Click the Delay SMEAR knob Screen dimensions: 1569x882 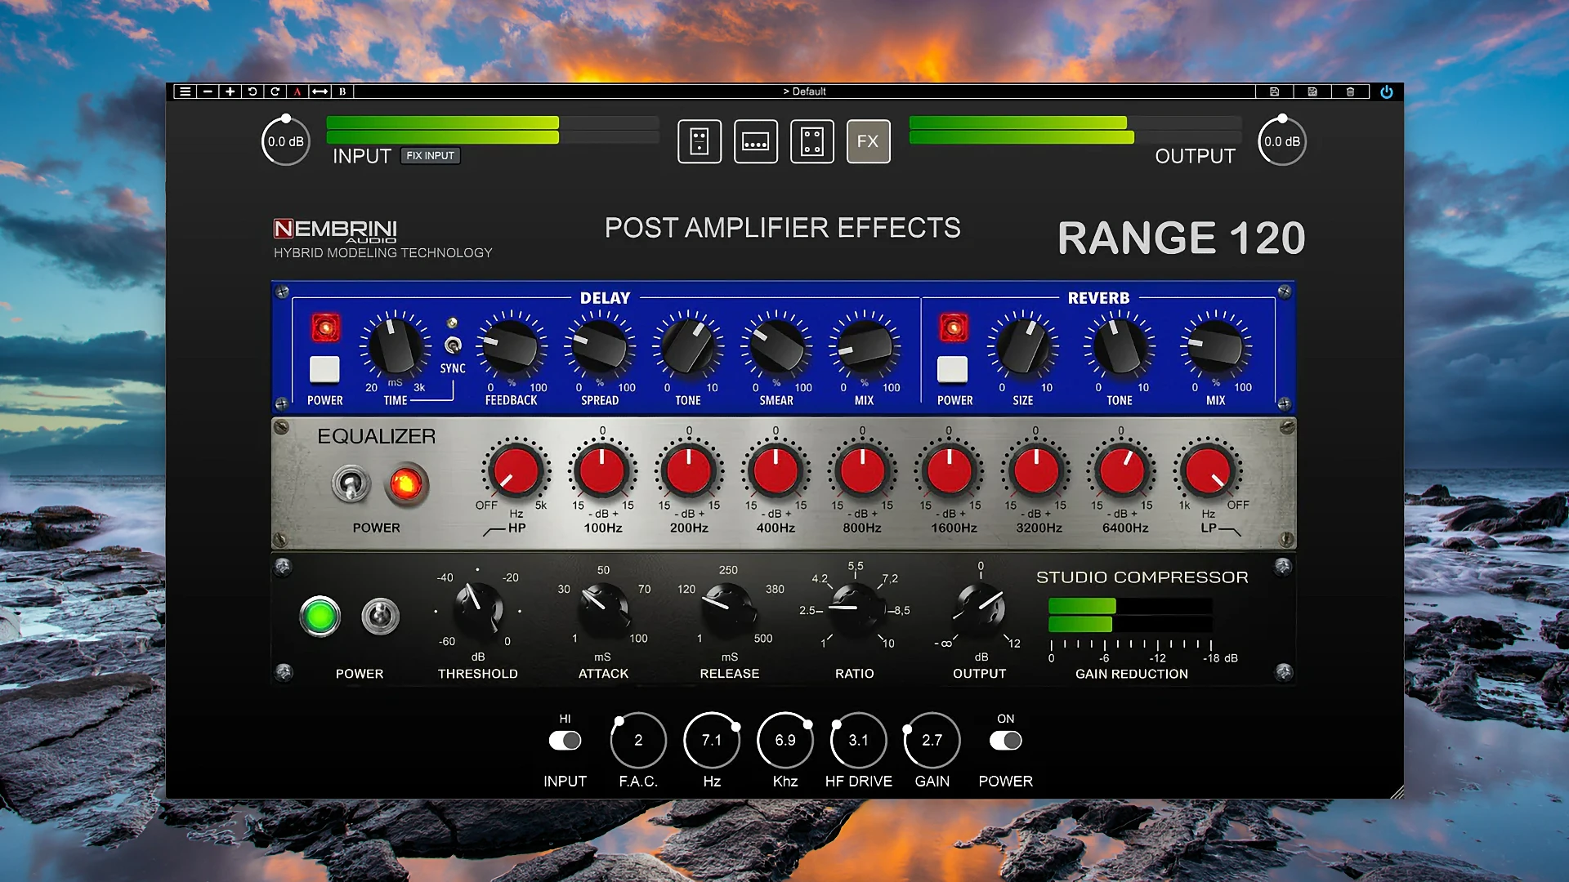[x=776, y=345]
